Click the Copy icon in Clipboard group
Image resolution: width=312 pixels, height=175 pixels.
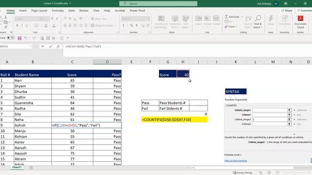(5, 22)
